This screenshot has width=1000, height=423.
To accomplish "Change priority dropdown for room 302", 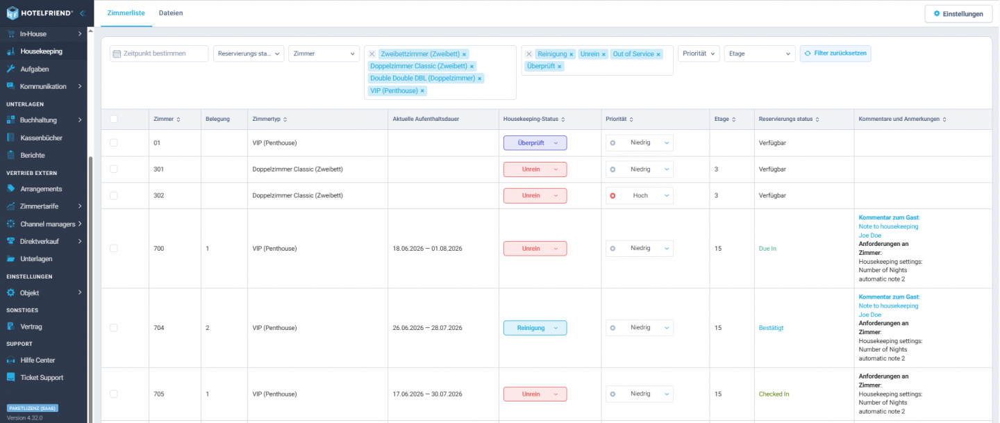I will pyautogui.click(x=640, y=196).
